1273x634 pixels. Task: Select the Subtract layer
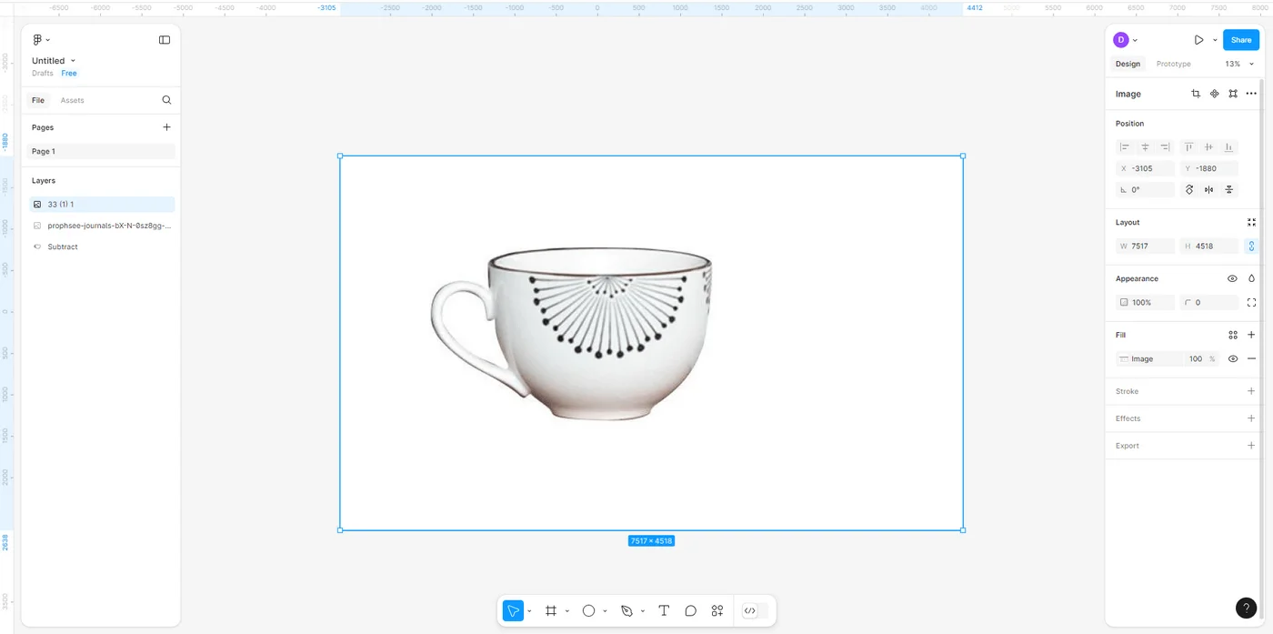(x=63, y=247)
